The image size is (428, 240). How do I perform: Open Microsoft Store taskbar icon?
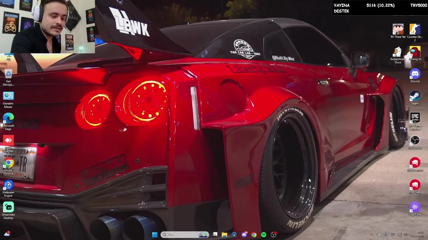coord(234,235)
